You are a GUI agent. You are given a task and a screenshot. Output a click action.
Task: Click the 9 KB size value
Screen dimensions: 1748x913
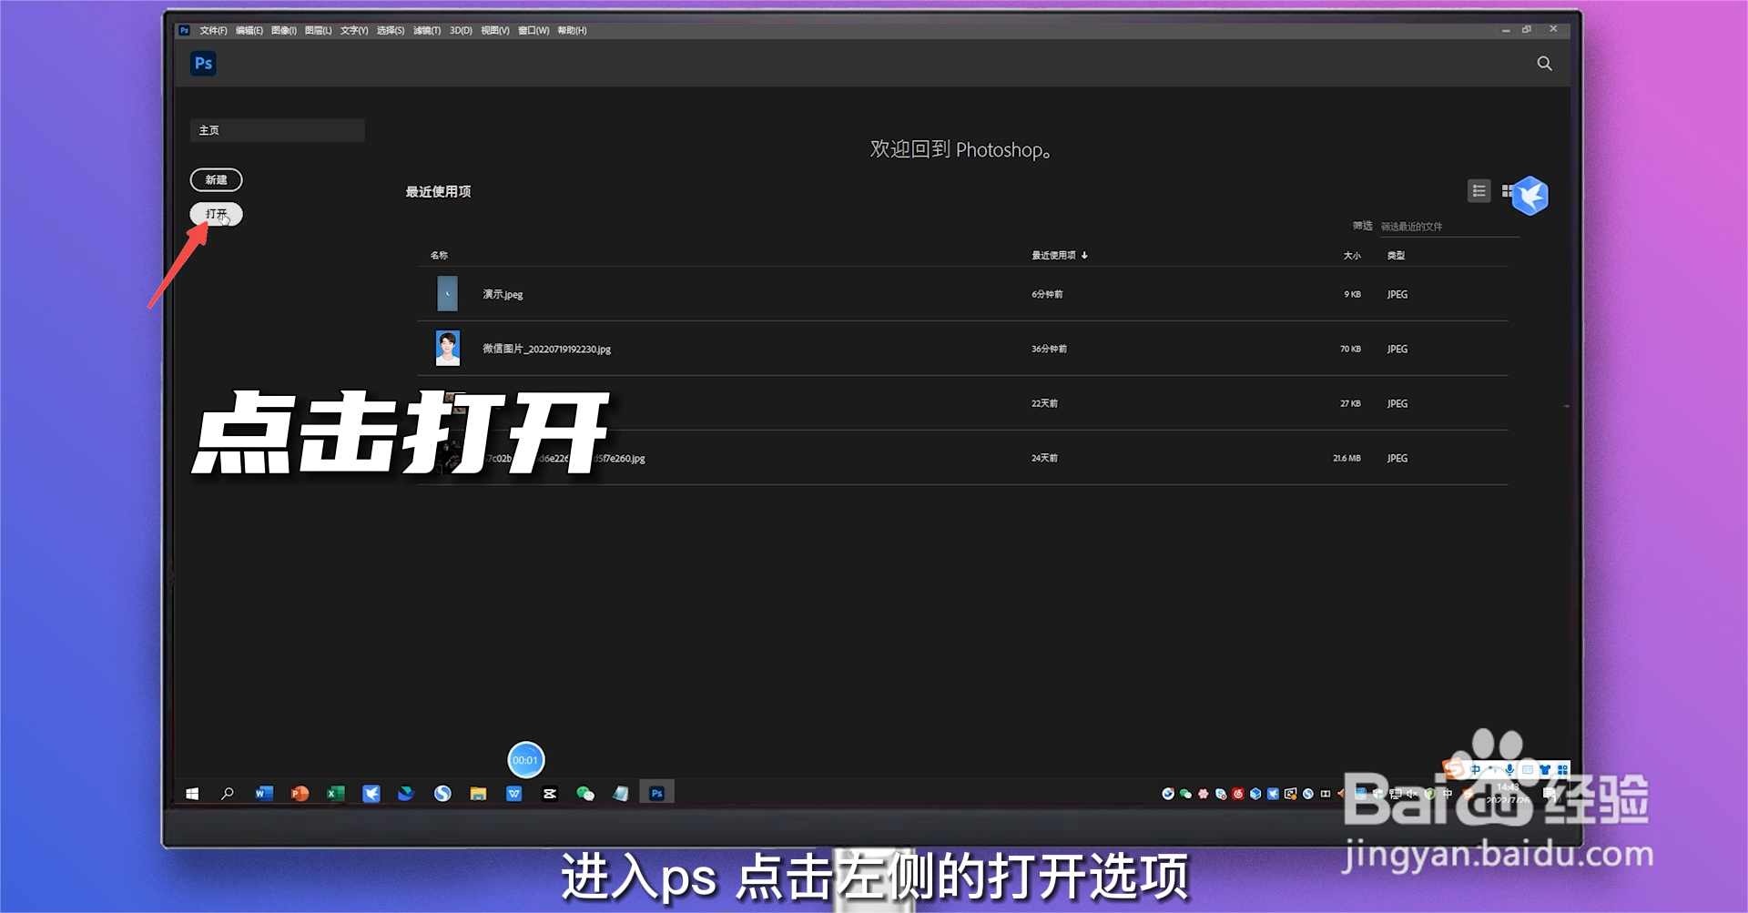pyautogui.click(x=1352, y=294)
